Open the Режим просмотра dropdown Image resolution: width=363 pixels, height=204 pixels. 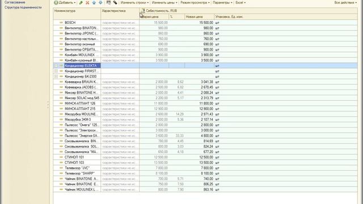point(195,3)
